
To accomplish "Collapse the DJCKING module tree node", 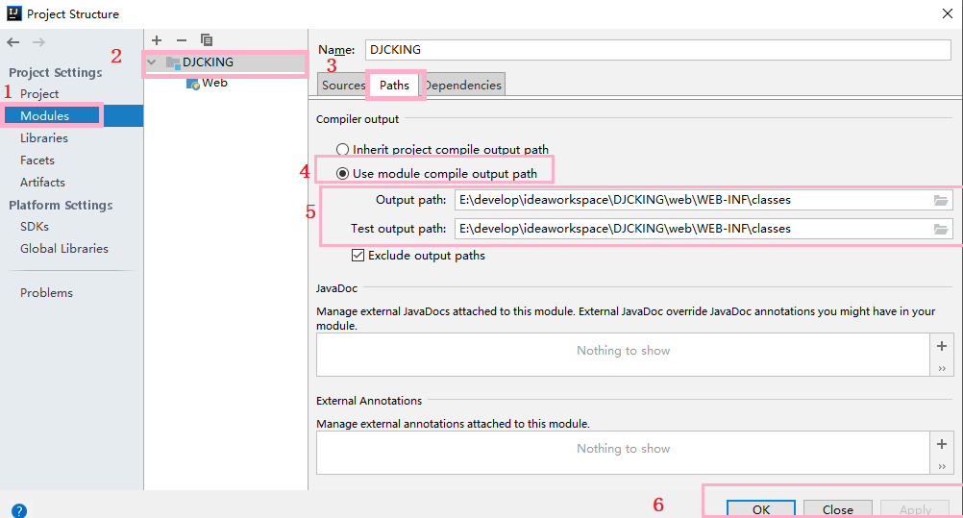I will coord(151,62).
